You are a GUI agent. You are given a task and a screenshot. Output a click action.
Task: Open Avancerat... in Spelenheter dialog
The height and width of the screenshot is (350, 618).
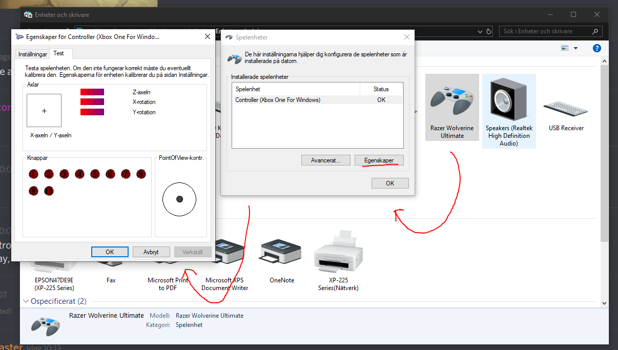pyautogui.click(x=326, y=160)
